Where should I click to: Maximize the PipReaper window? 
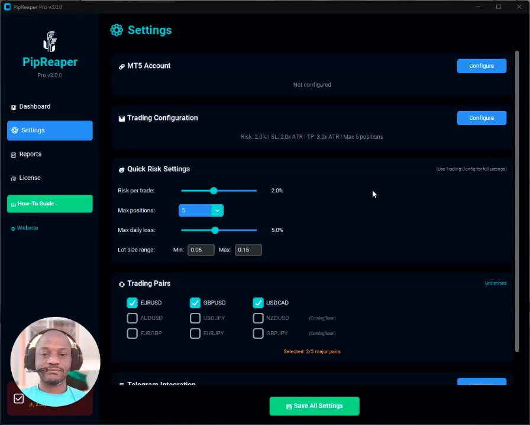tap(499, 6)
